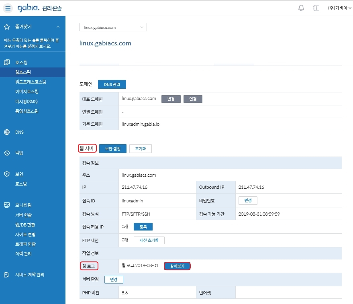Select 워드프레스호스팅 in sidebar
The height and width of the screenshot is (304, 353).
(x=31, y=82)
